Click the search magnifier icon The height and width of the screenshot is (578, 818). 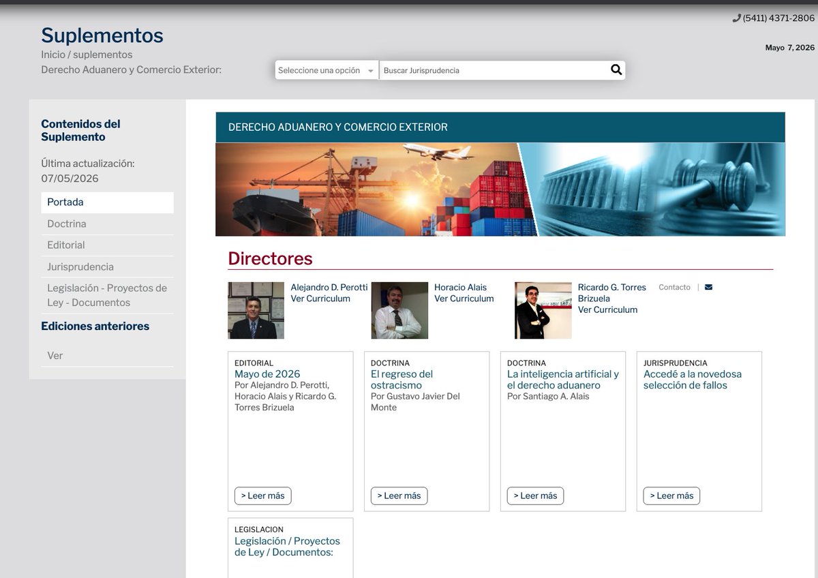[616, 70]
